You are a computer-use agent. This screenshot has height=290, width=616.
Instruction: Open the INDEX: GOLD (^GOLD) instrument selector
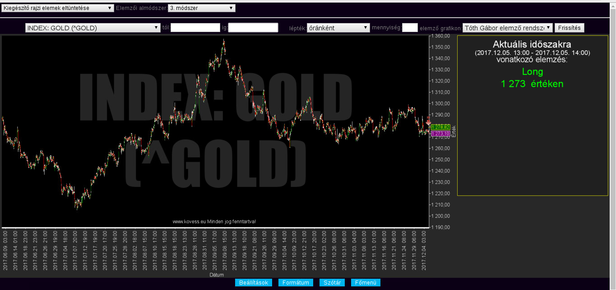coord(93,28)
